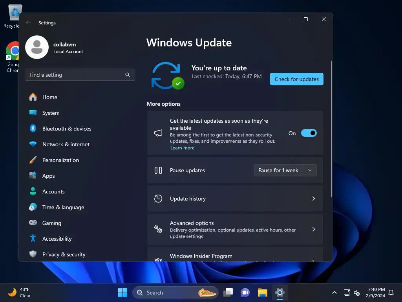402x302 pixels.
Task: Click the Gaming controller icon
Action: coord(33,223)
